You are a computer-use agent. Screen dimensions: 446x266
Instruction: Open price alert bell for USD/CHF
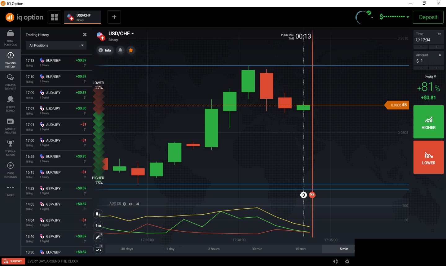(120, 50)
